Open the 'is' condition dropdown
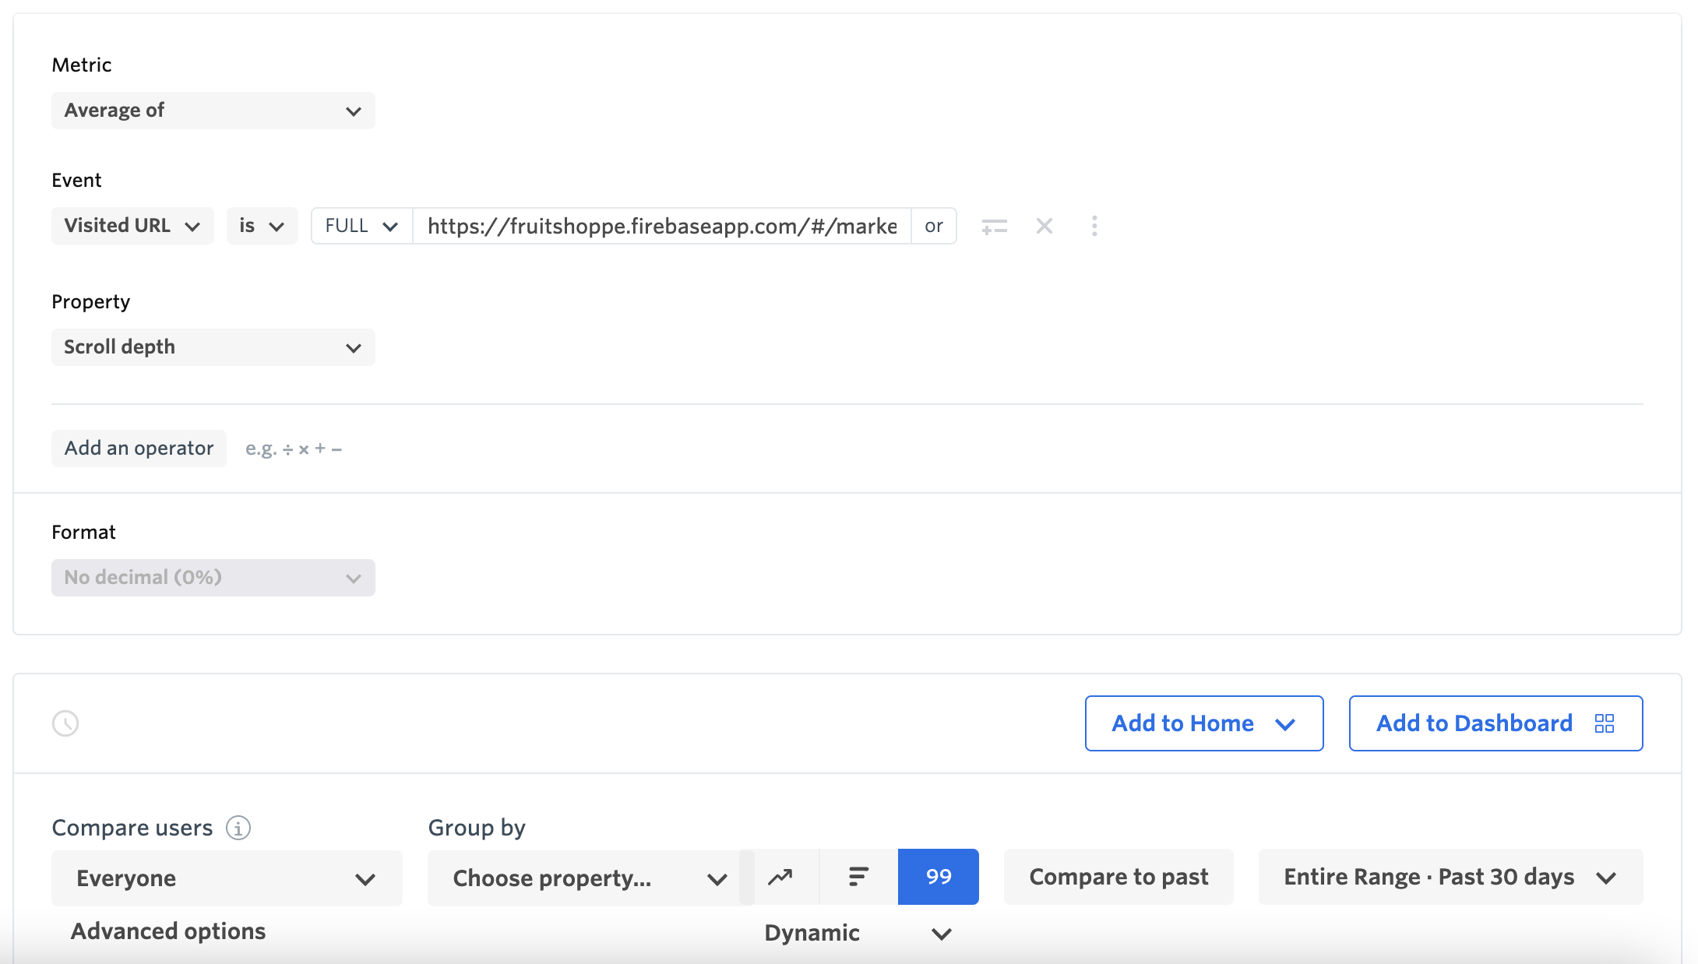Image resolution: width=1698 pixels, height=964 pixels. [x=262, y=226]
